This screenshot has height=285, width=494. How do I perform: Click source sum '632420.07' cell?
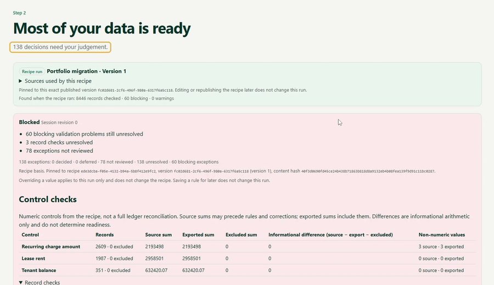tap(156, 270)
